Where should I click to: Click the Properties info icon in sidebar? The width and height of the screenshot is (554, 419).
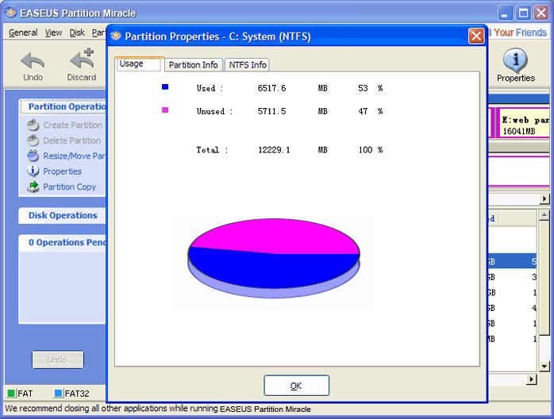point(33,171)
